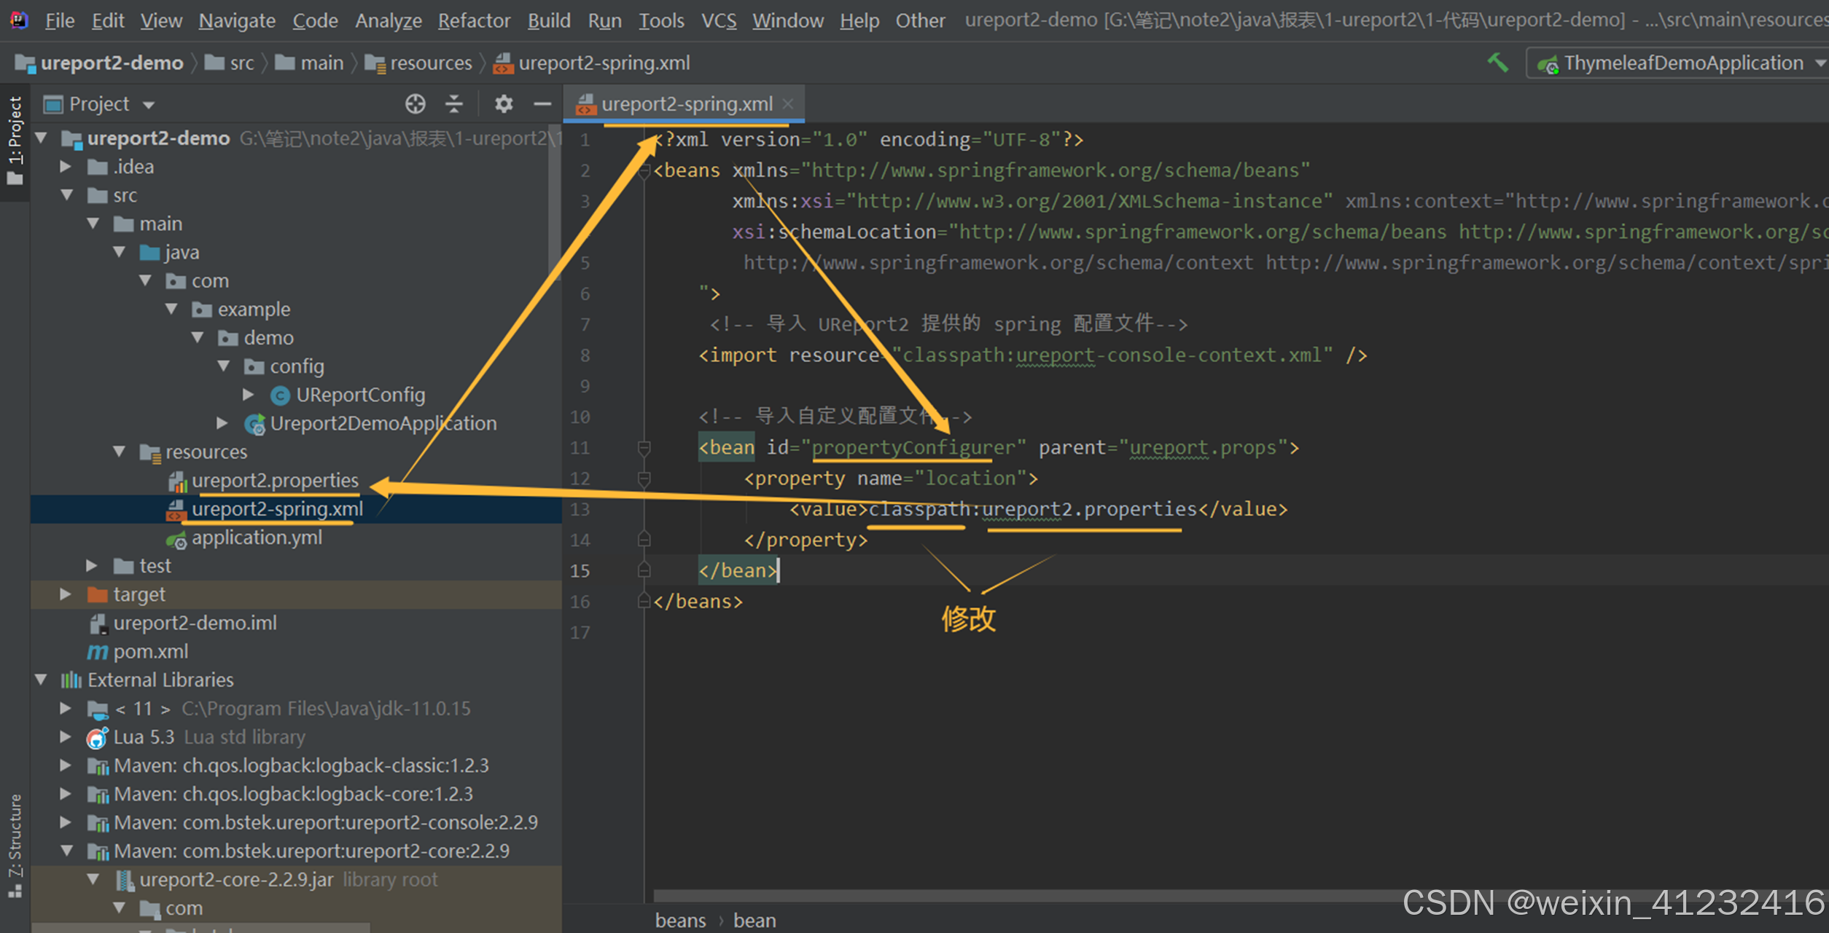
Task: Click the Build project hammer icon
Action: (1497, 63)
